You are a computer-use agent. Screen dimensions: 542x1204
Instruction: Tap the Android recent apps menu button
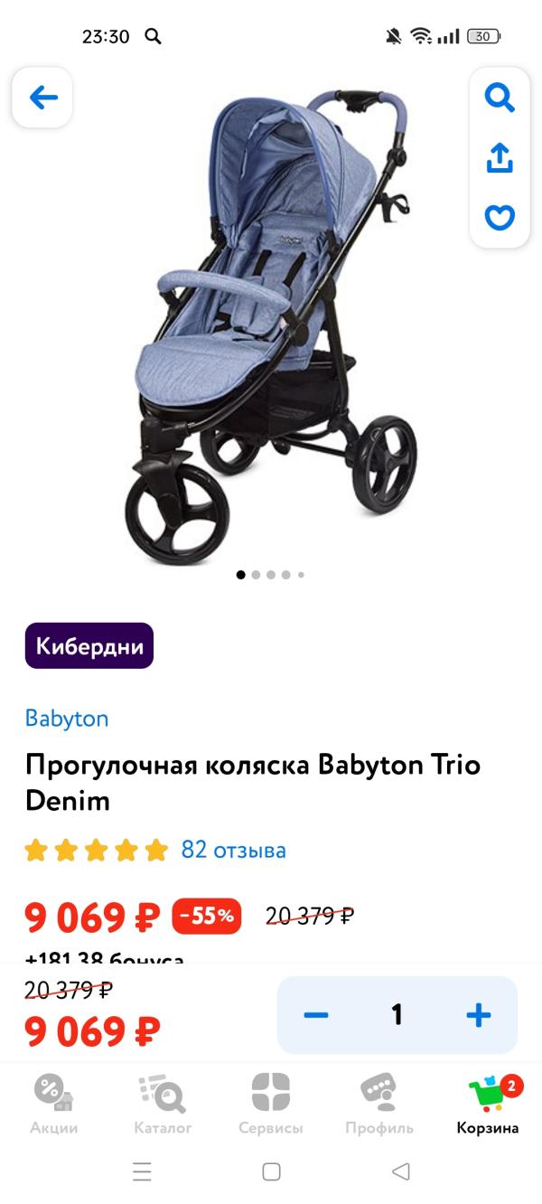[x=142, y=1172]
